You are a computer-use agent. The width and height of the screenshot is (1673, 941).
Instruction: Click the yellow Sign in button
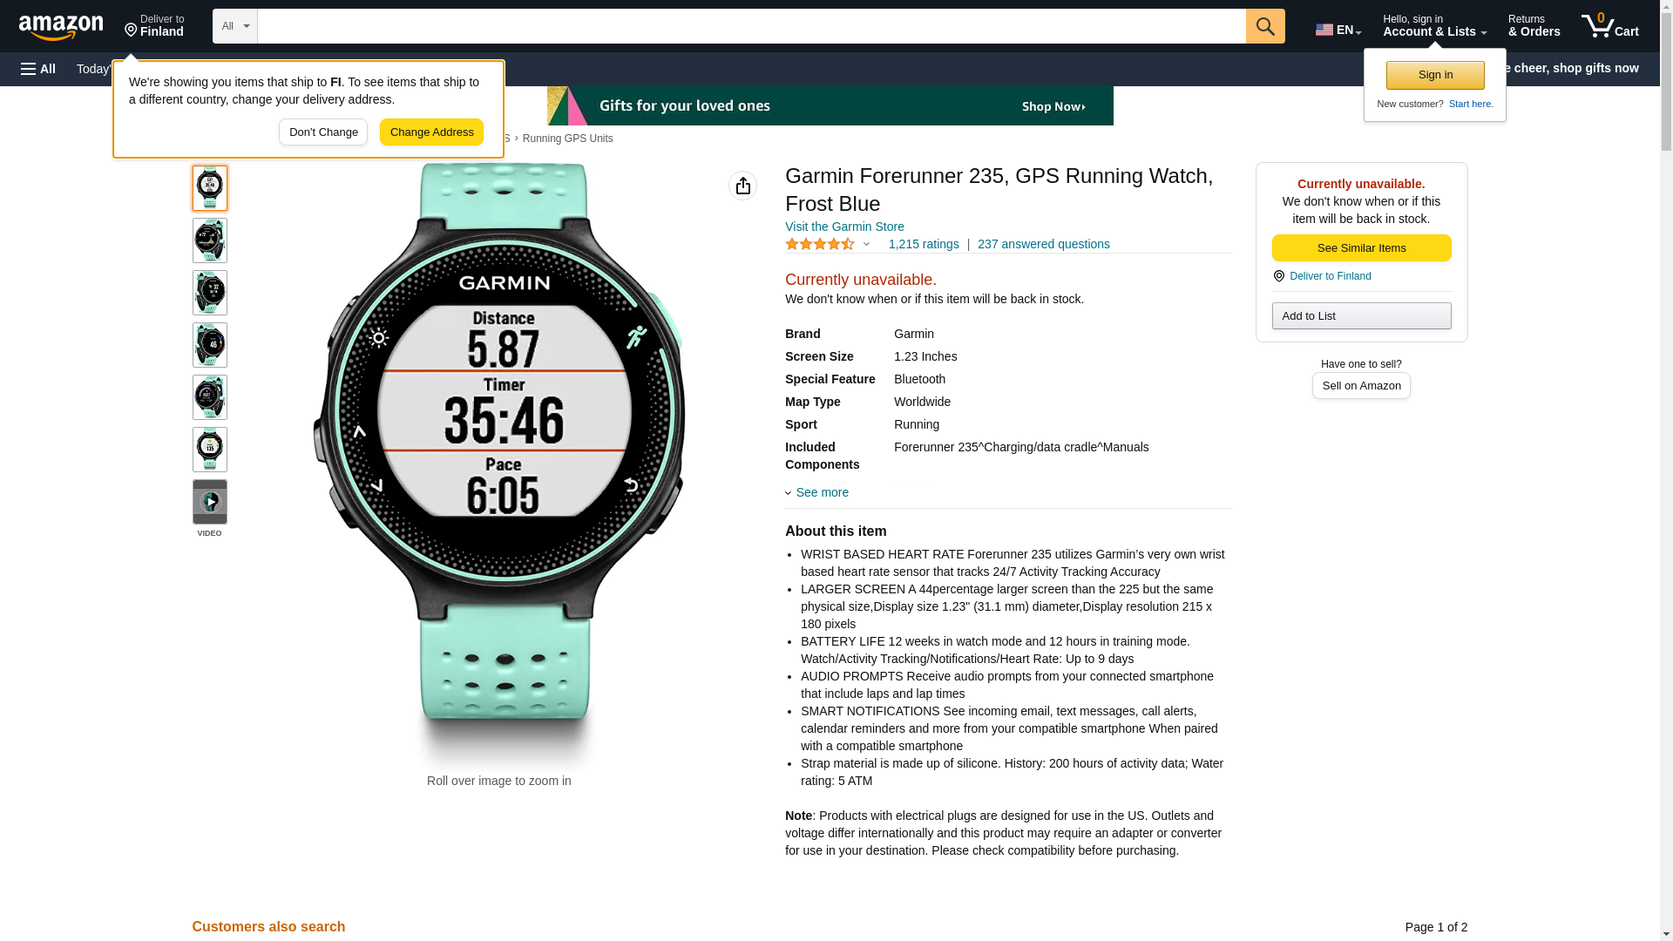1435,75
